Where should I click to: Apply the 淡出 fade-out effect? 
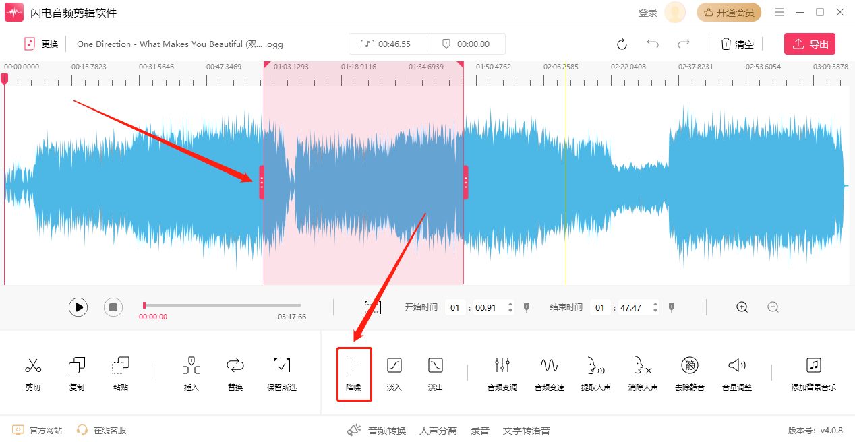436,373
